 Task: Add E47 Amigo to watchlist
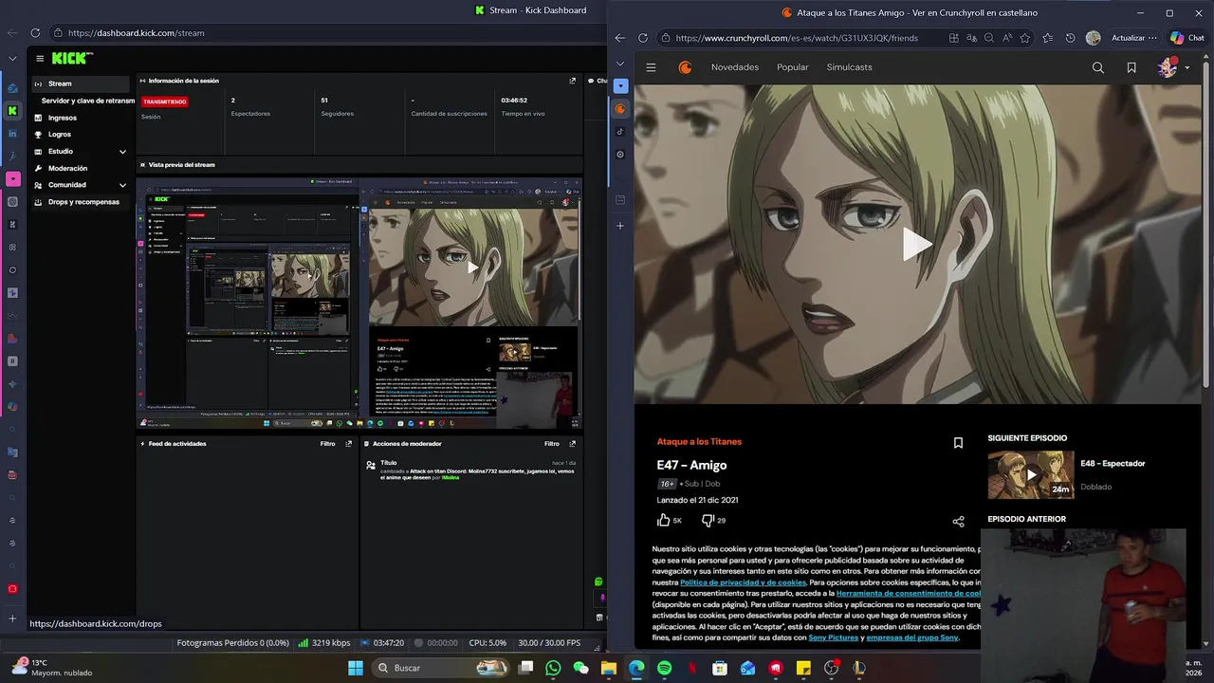[958, 443]
